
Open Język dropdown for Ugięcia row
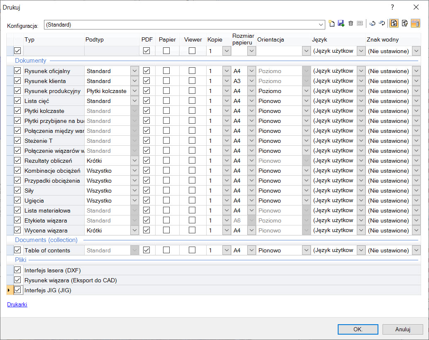point(361,201)
